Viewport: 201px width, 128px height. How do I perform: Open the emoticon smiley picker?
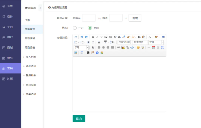pyautogui.click(x=138, y=47)
